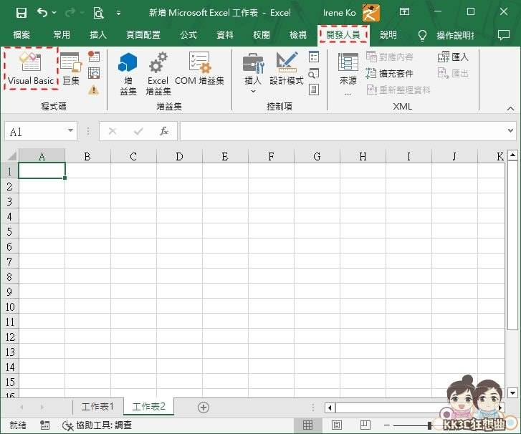Add a new sheet with plus button
This screenshot has width=521, height=434.
pos(204,408)
